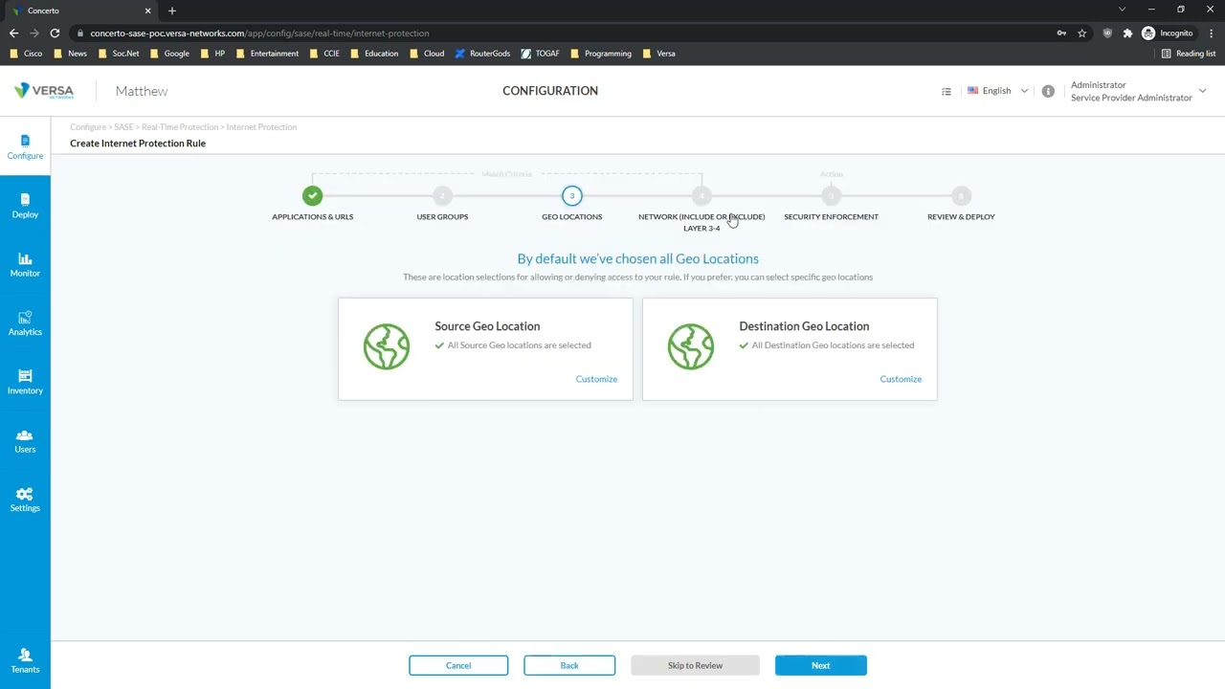This screenshot has height=689, width=1225.
Task: Open the Configure section in sidebar
Action: pyautogui.click(x=25, y=146)
